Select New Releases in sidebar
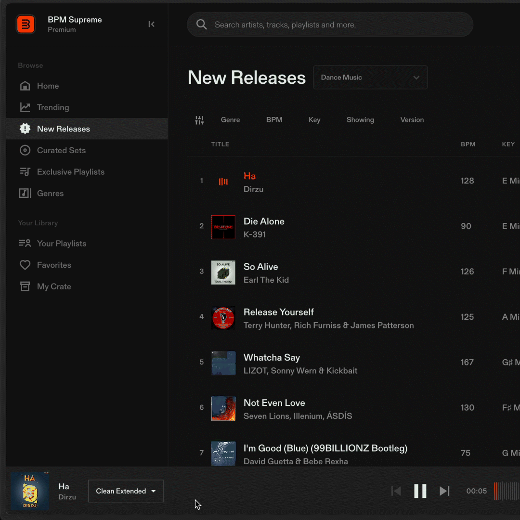The image size is (520, 520). coord(87,129)
